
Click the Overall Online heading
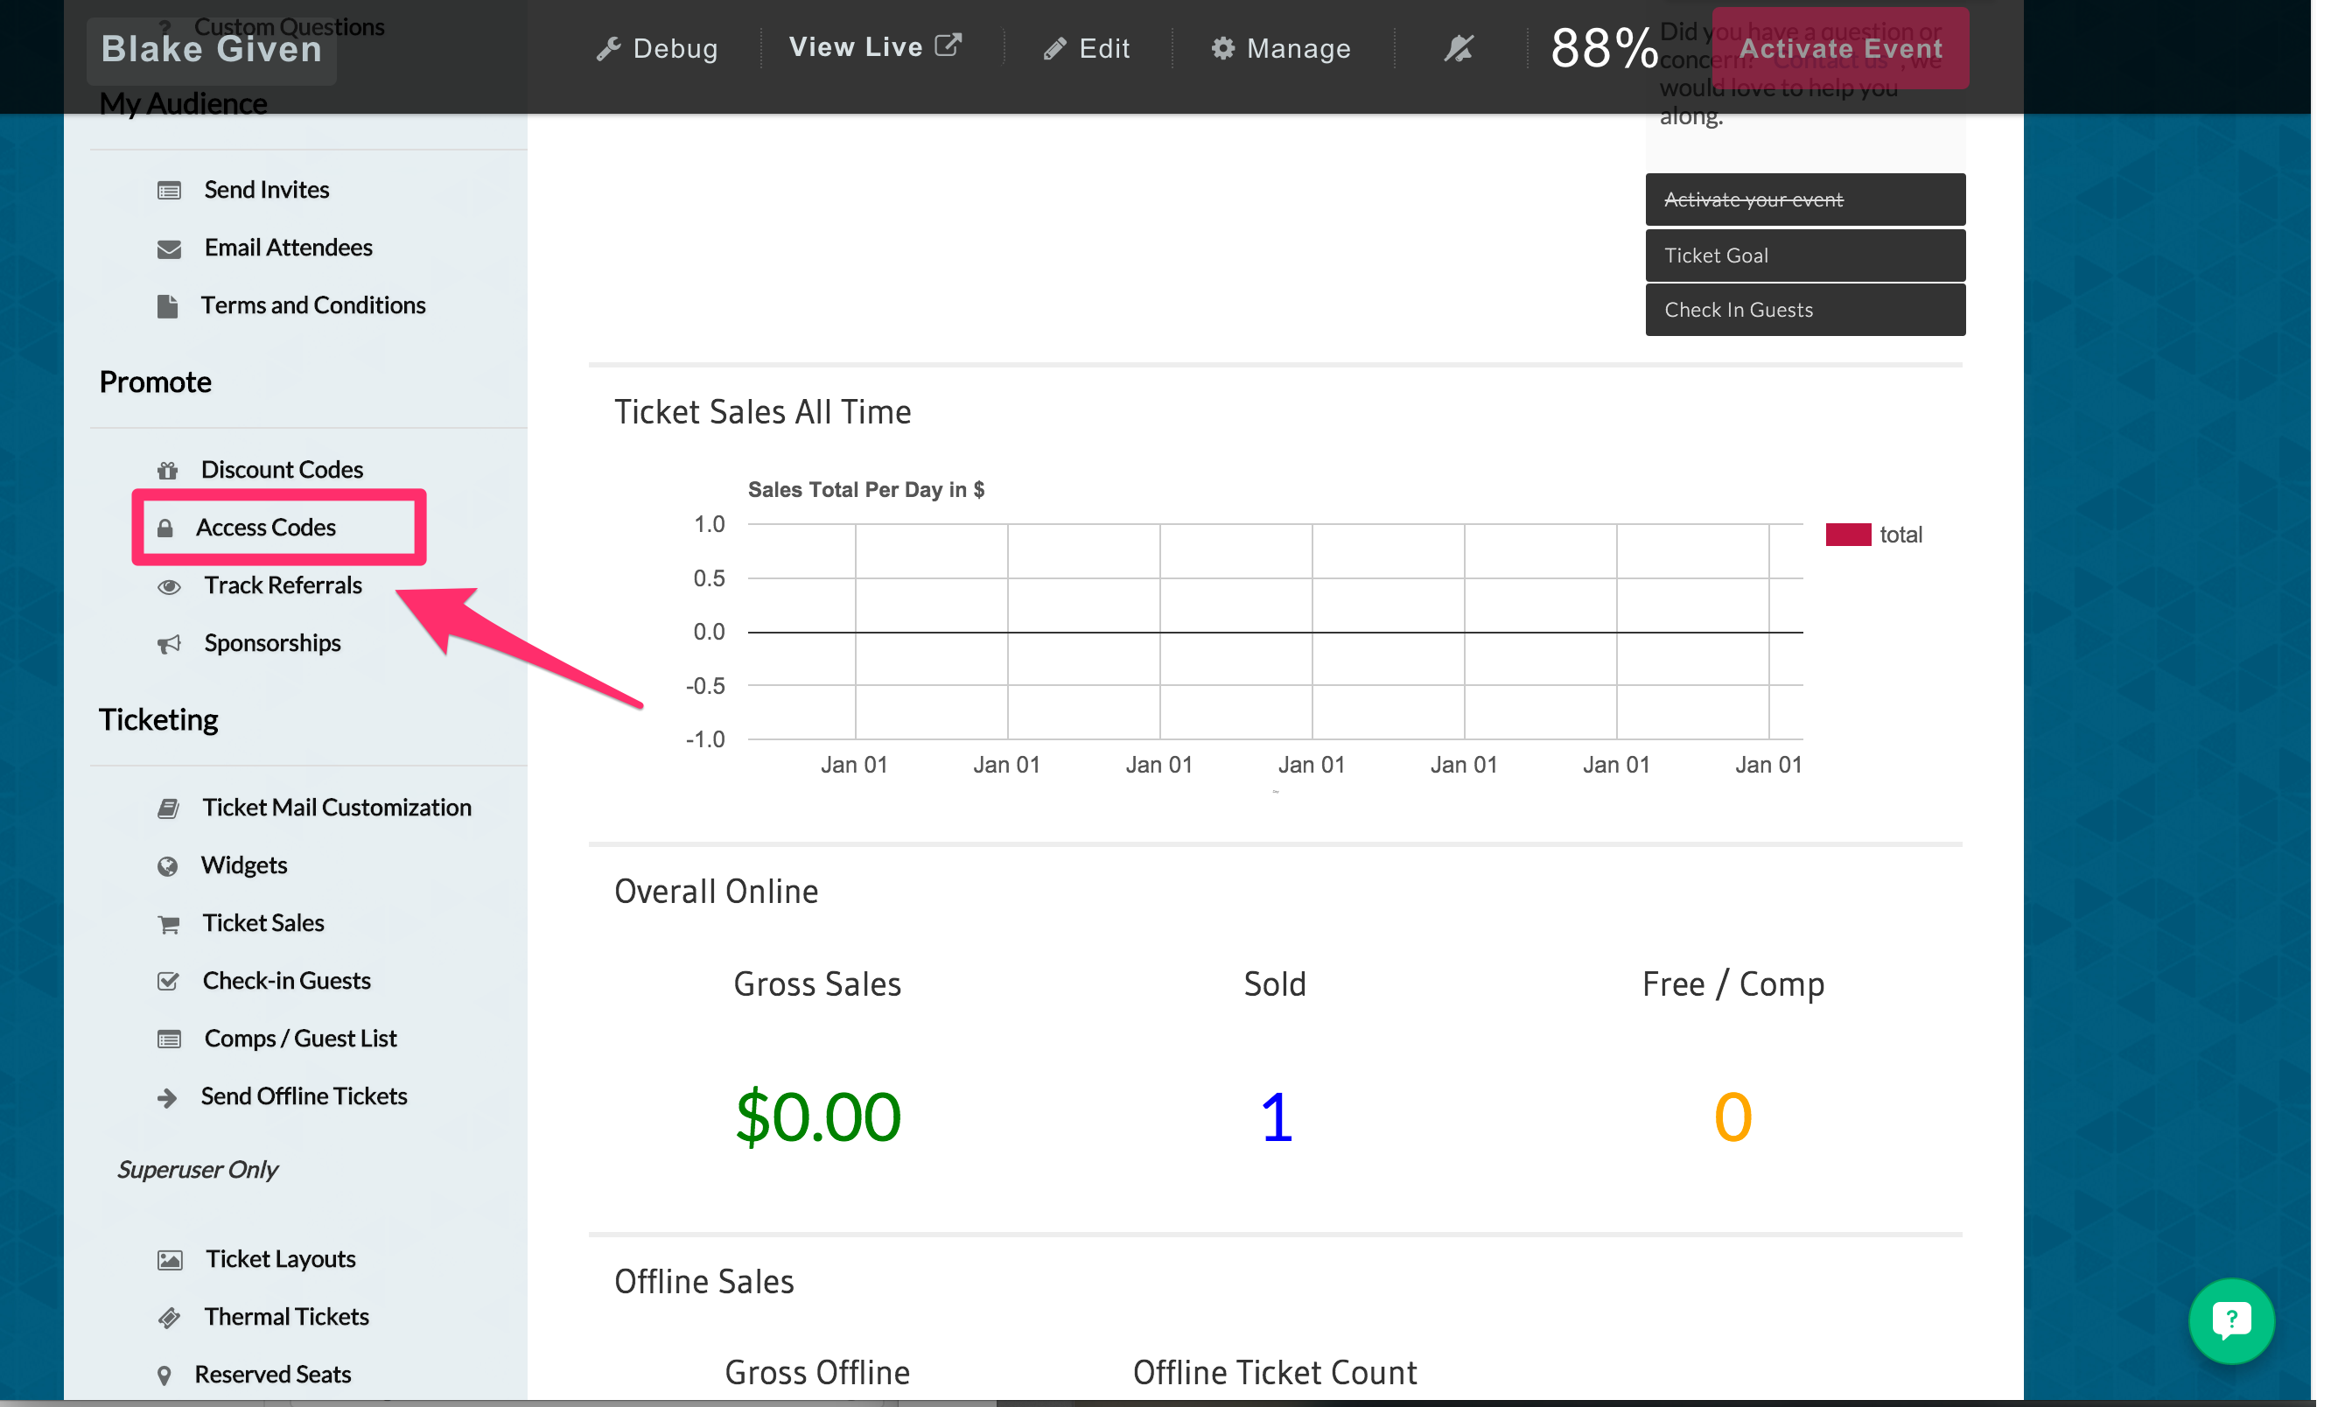click(x=716, y=892)
